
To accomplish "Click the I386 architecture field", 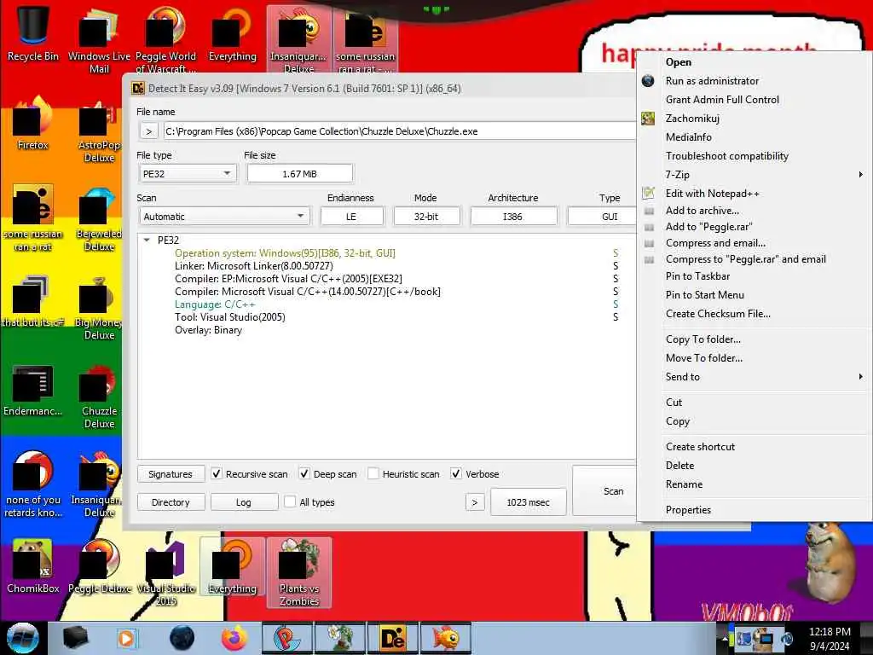I will tap(512, 216).
